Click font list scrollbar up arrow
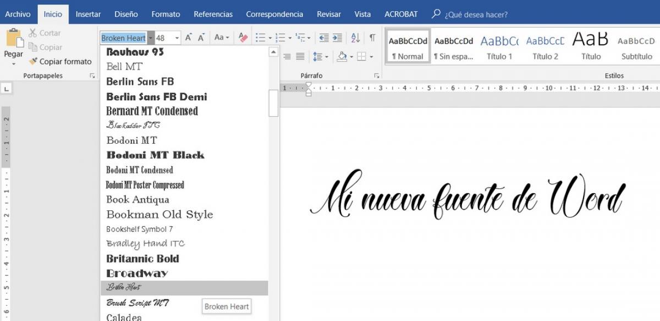The image size is (660, 321). click(x=273, y=52)
